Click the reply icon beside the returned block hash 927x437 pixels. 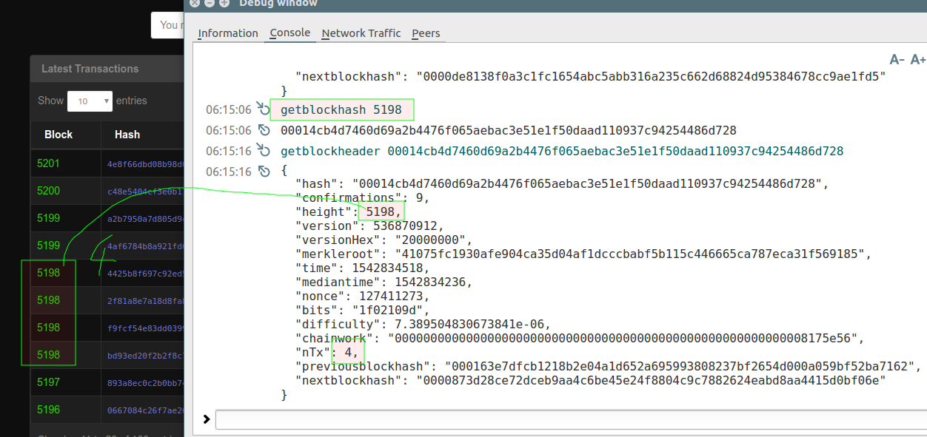coord(264,130)
